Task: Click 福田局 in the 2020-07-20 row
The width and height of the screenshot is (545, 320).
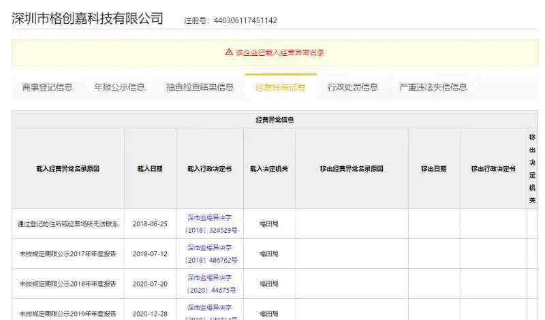Action: point(269,283)
